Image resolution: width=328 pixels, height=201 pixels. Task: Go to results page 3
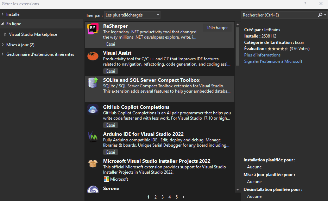[163, 197]
